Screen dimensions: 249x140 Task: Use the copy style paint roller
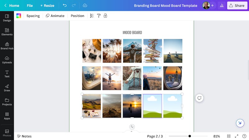[x=99, y=16]
